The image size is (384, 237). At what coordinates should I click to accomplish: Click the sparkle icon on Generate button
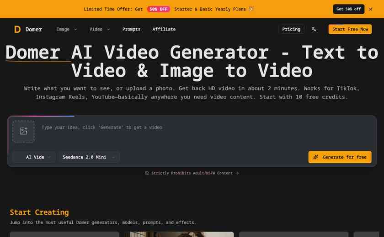(x=316, y=157)
